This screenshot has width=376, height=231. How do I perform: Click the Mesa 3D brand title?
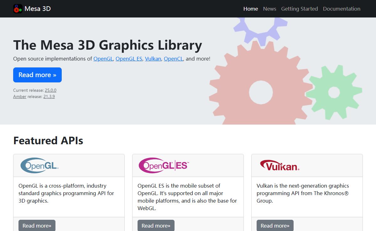click(x=38, y=9)
